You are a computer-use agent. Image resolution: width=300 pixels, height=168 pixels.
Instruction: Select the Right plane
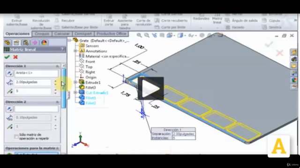(x=87, y=72)
